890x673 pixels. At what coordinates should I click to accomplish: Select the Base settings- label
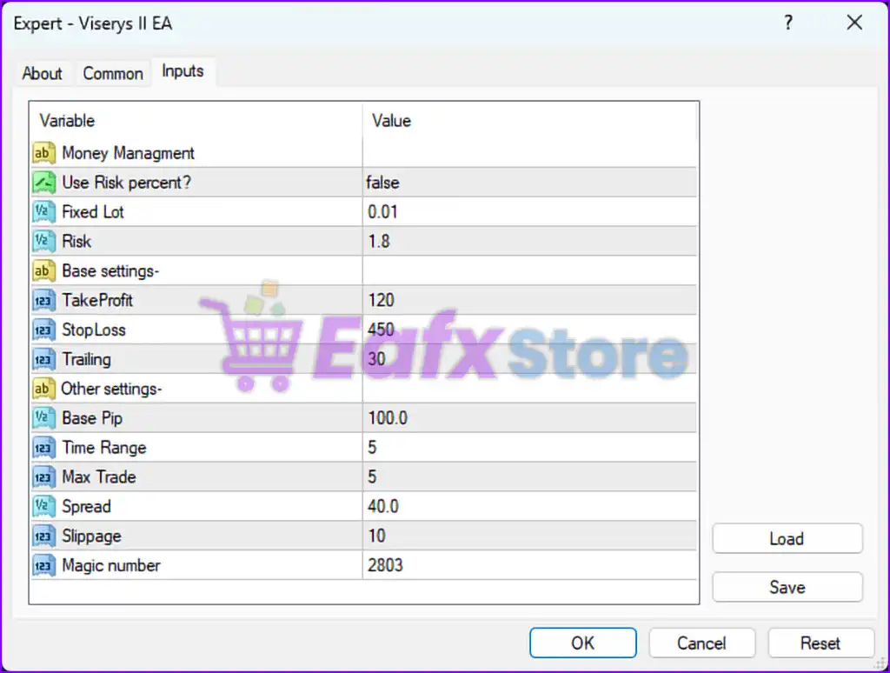[110, 271]
